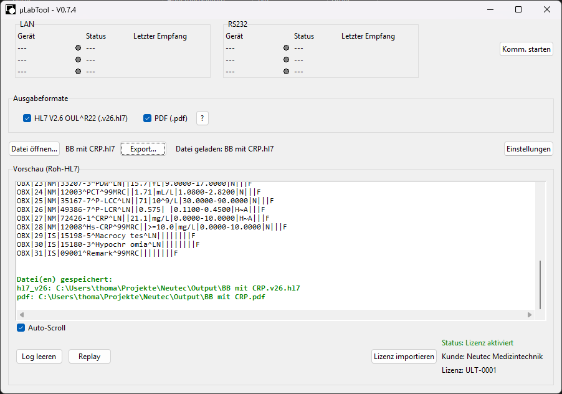The image size is (562, 394).
Task: Click the Komm. starten button
Action: pos(526,49)
